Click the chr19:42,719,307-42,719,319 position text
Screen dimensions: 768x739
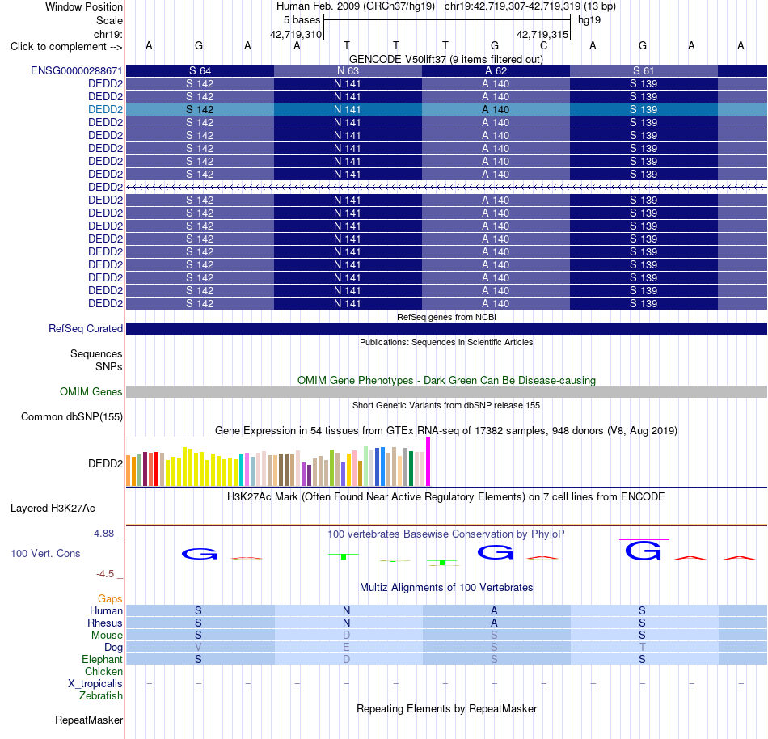[530, 6]
